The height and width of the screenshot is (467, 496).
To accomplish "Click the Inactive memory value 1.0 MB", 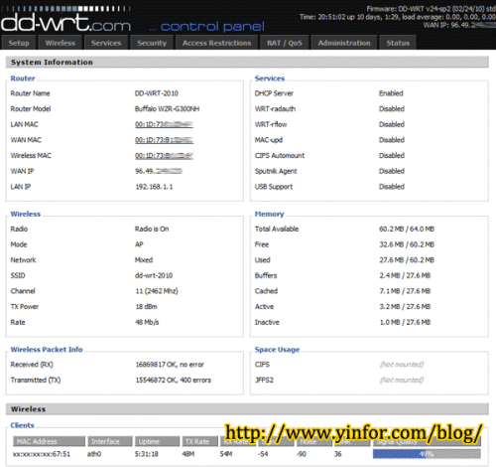I will pos(390,322).
